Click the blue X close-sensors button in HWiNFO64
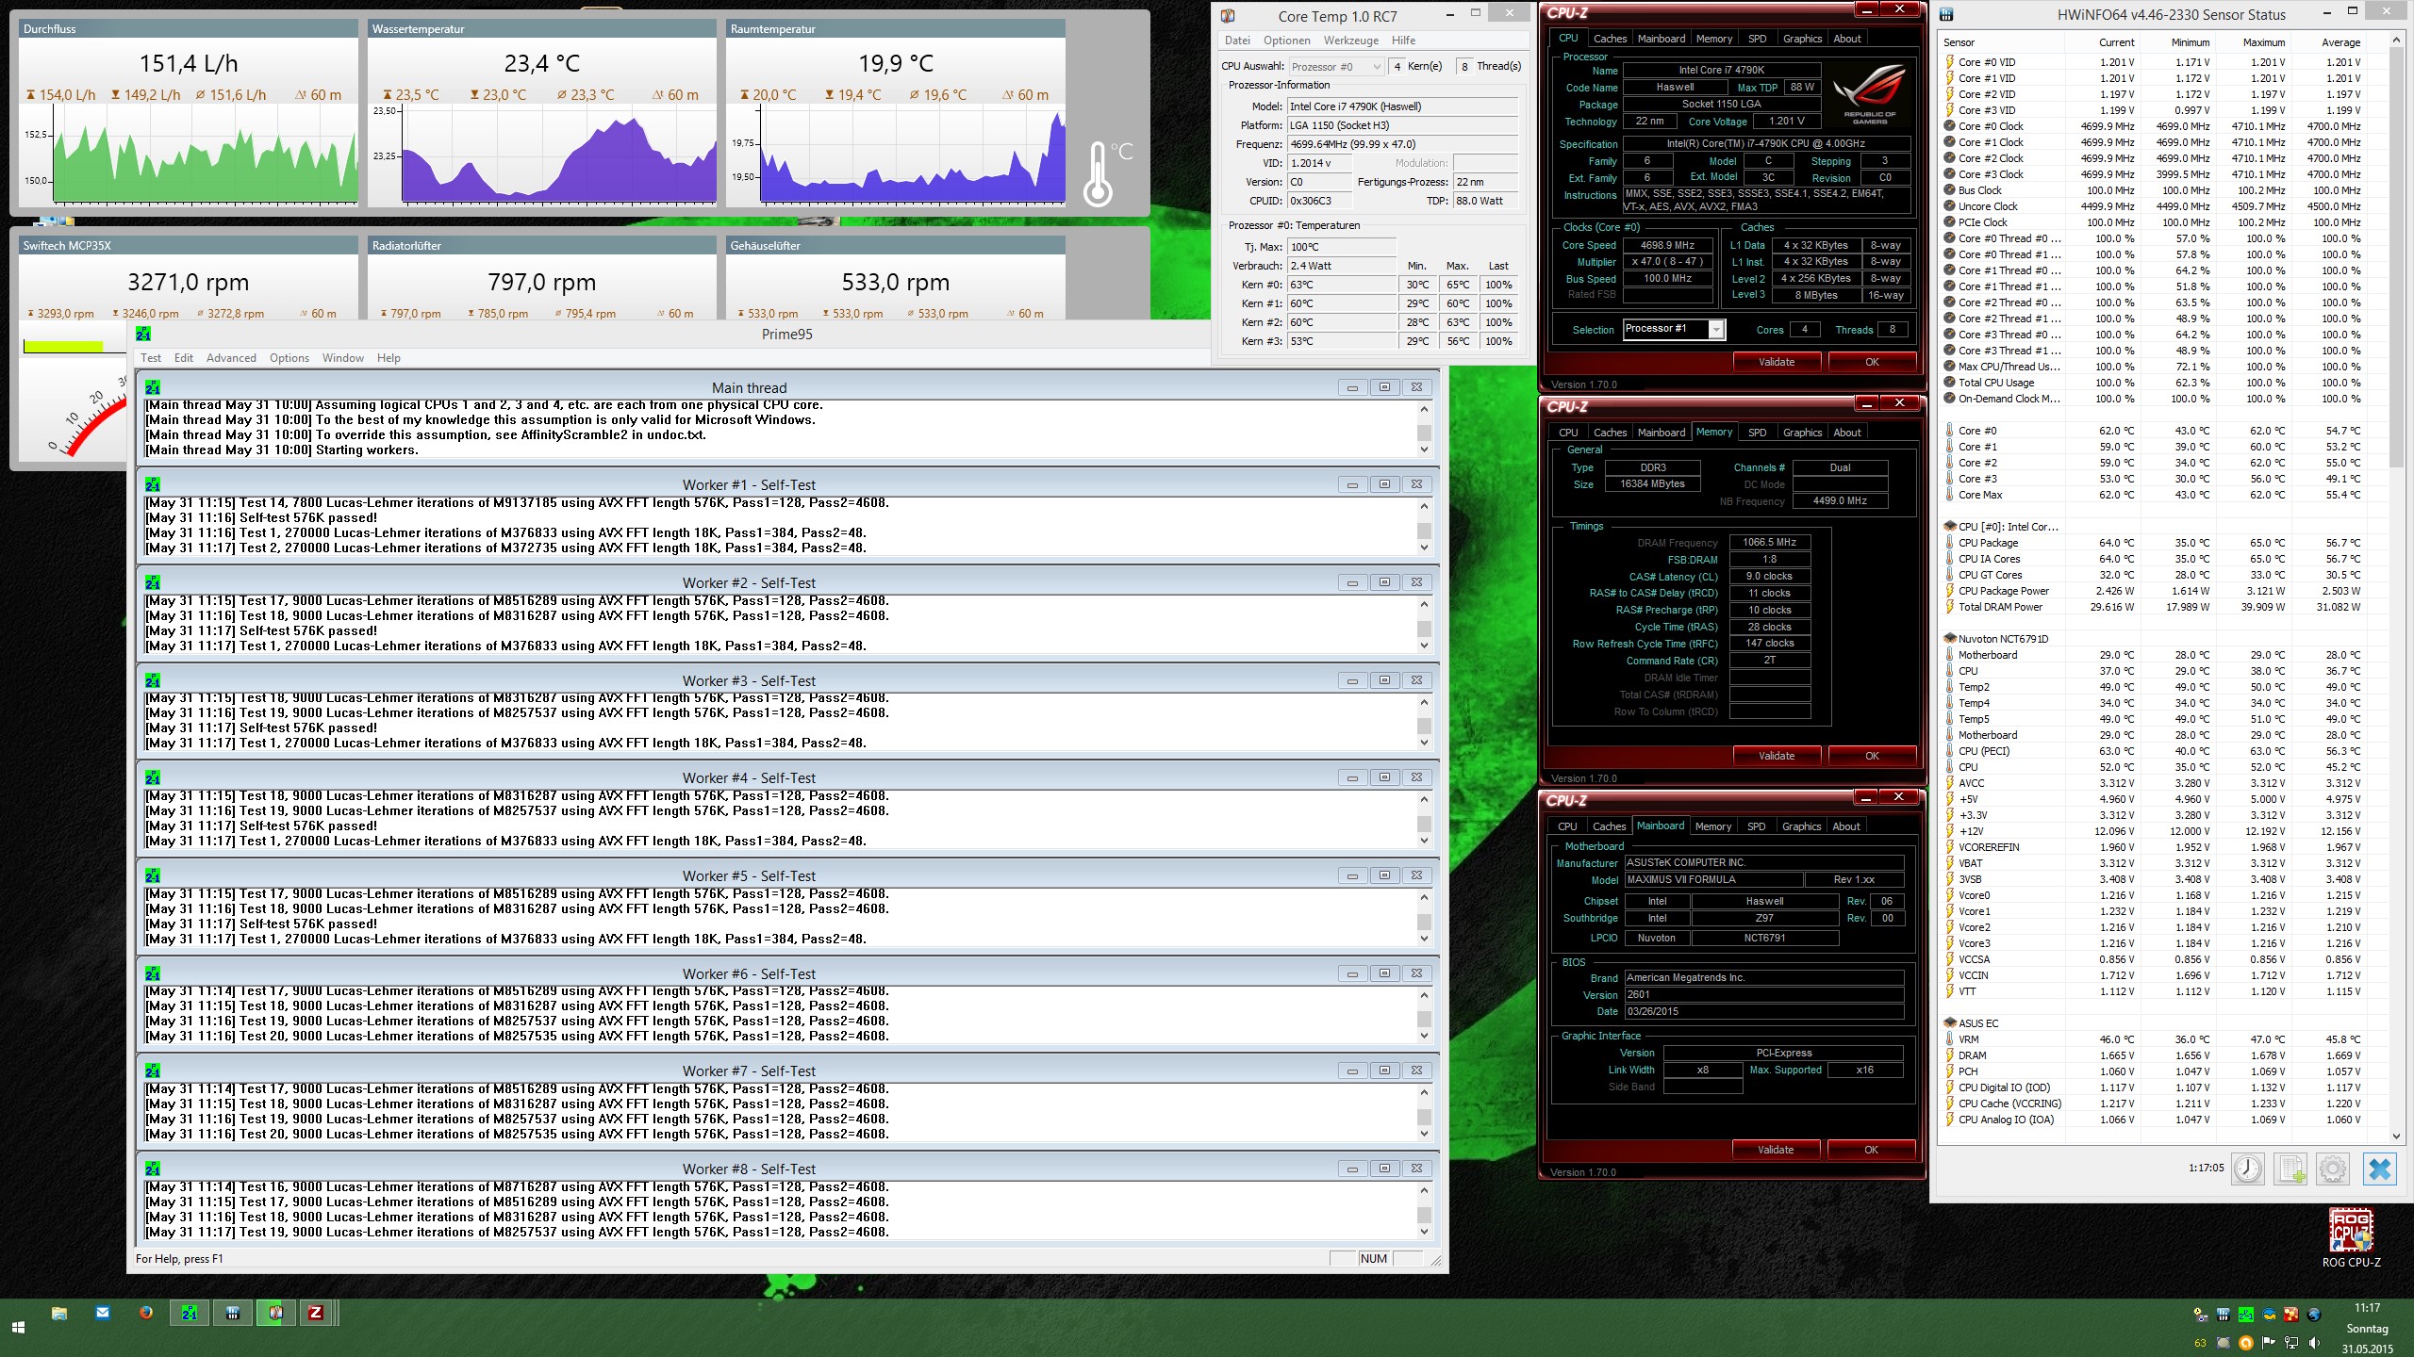The image size is (2414, 1357). (2379, 1169)
